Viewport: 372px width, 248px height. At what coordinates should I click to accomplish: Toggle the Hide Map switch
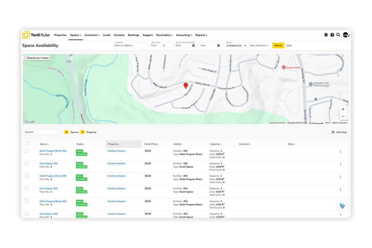[332, 132]
